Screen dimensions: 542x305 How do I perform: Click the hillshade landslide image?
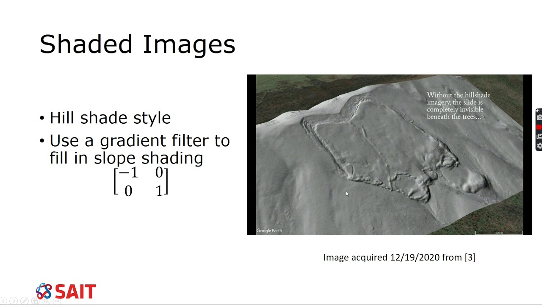[x=389, y=155]
